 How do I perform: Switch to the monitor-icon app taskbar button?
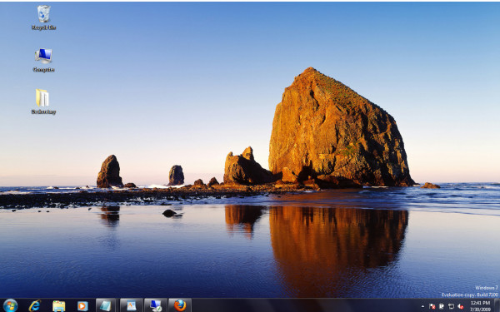click(156, 305)
